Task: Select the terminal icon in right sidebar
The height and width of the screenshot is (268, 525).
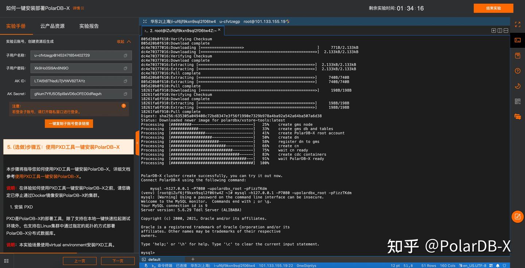Action: [x=517, y=40]
